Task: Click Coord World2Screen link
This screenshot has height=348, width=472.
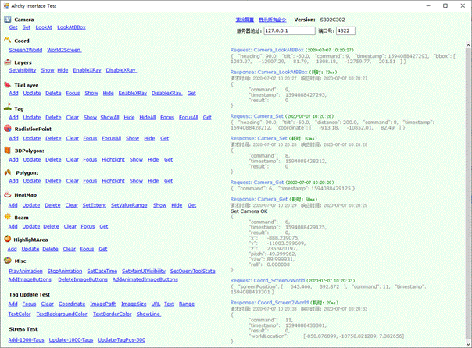Action: coord(64,50)
